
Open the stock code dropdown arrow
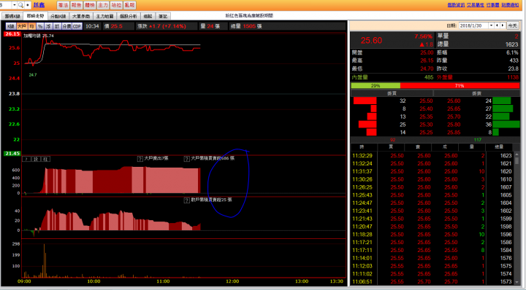15,5
